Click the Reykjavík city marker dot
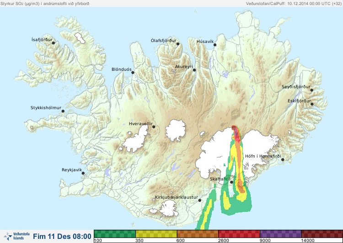The image size is (343, 243). pos(83,173)
